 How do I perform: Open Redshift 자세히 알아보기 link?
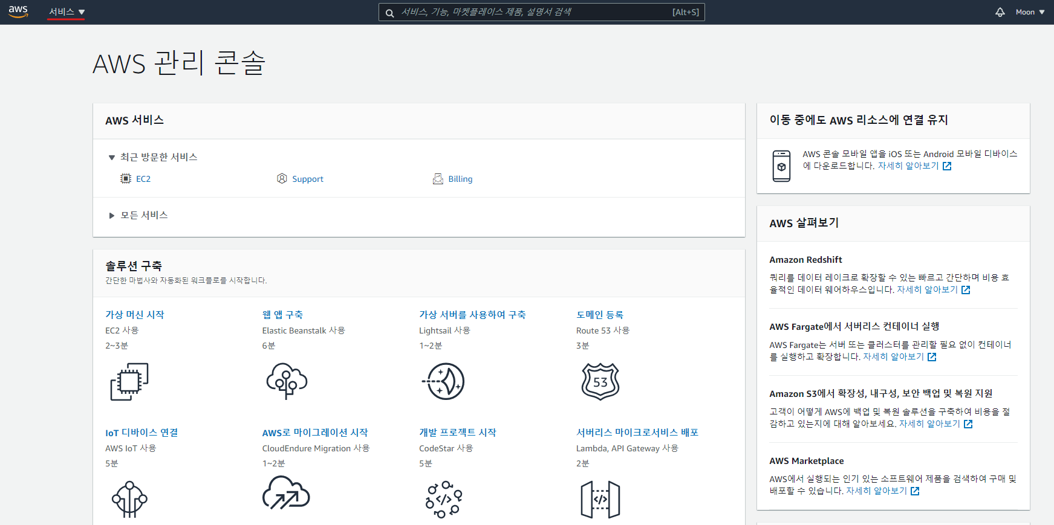(x=927, y=290)
